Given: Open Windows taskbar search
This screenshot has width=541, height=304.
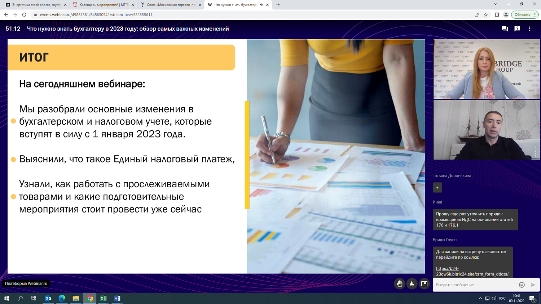Looking at the screenshot, I should (20, 298).
